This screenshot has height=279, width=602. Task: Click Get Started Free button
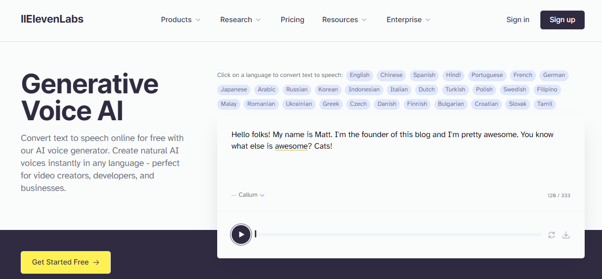pos(65,262)
